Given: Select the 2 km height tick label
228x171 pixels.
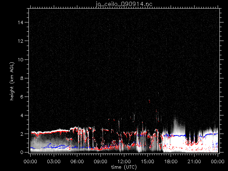Looking at the screenshot, I should [x=22, y=134].
